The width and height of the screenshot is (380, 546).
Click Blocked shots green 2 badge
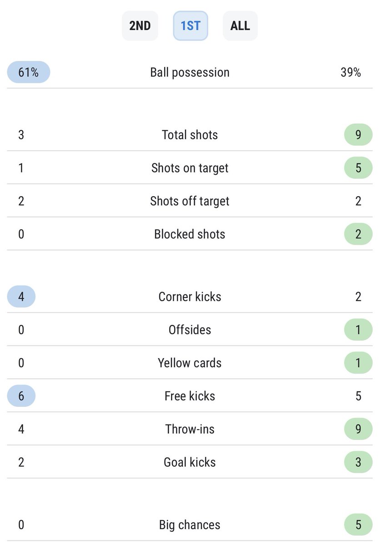coord(358,234)
